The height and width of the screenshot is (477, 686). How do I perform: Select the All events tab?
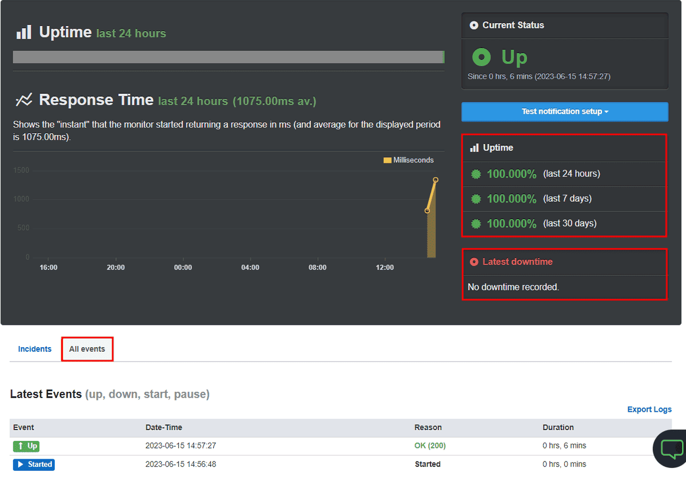click(87, 349)
